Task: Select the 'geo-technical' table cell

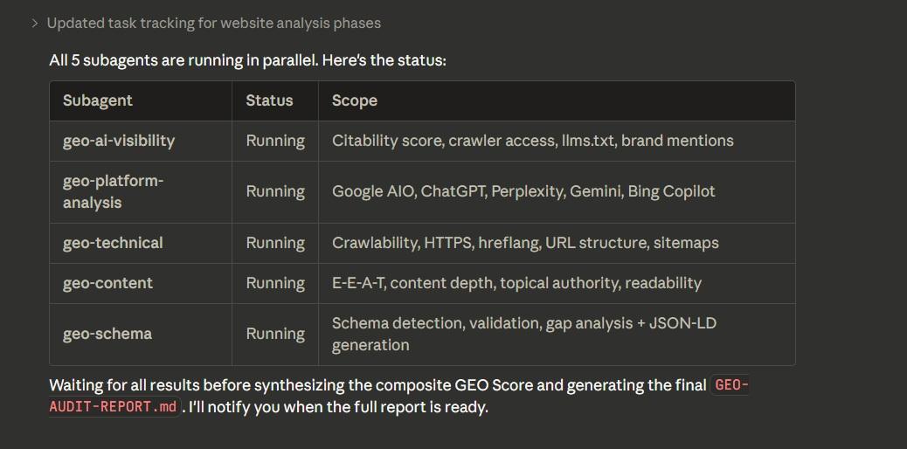Action: click(141, 243)
